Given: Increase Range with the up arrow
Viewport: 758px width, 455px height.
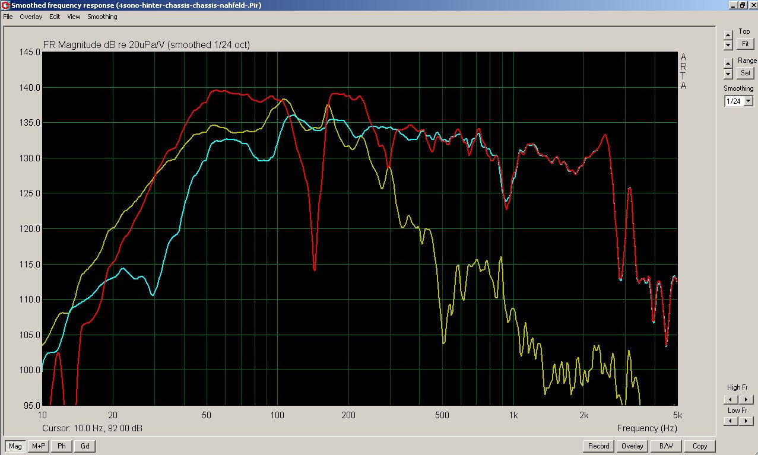Looking at the screenshot, I should [728, 63].
